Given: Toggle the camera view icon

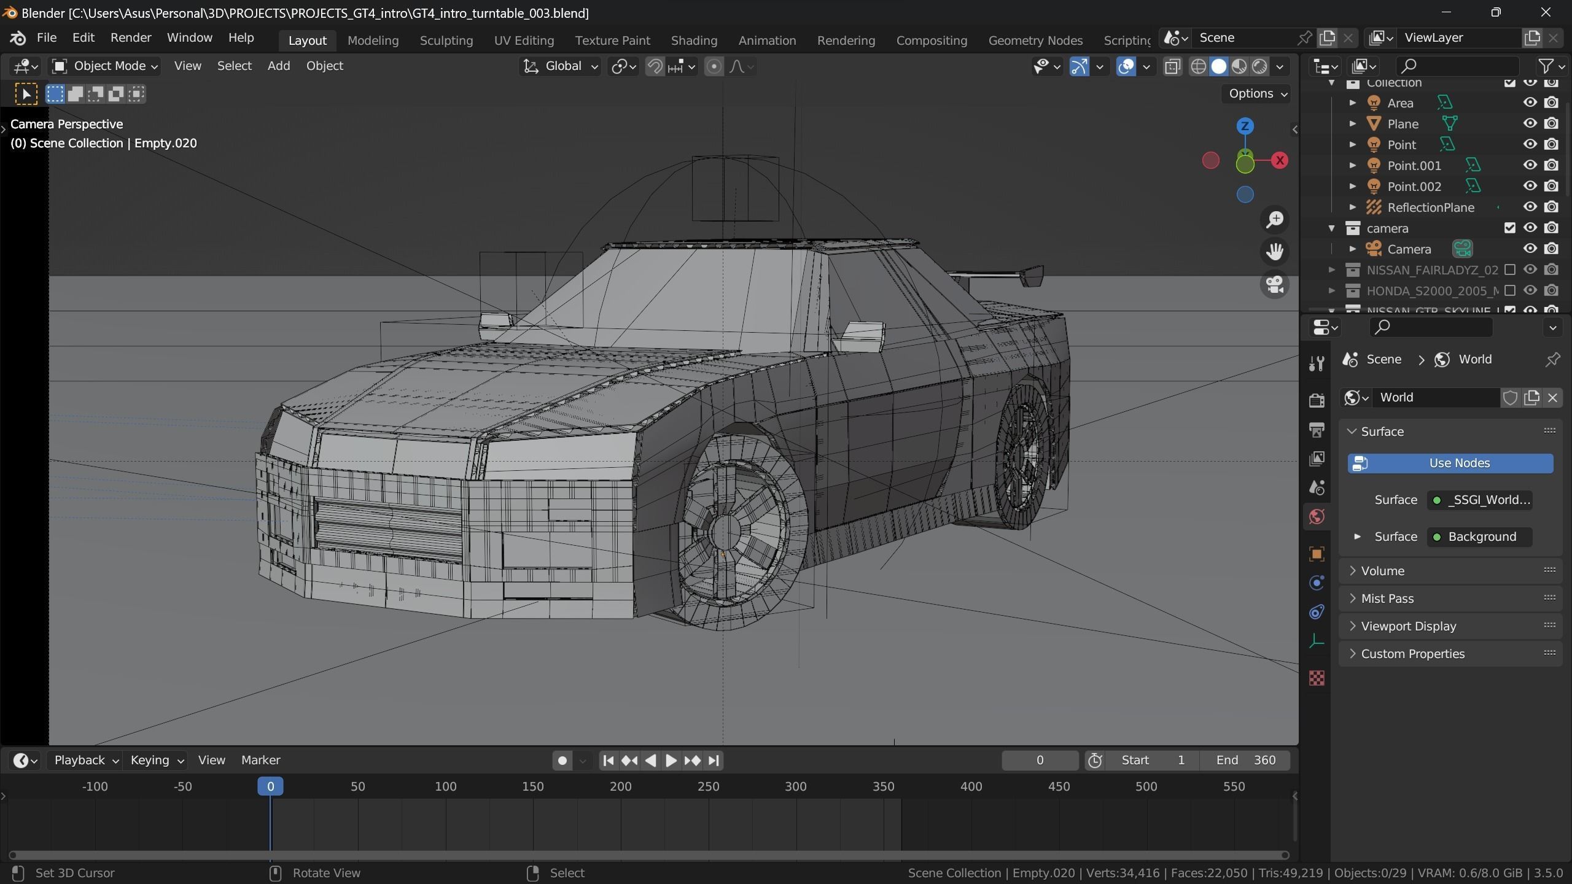Looking at the screenshot, I should (1275, 285).
